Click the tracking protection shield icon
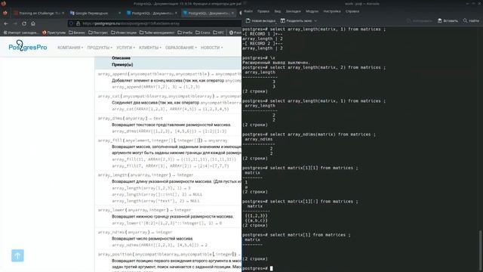Screen dimensions: 483x272 (x=71, y=23)
